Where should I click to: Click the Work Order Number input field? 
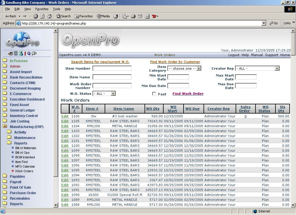(112, 86)
